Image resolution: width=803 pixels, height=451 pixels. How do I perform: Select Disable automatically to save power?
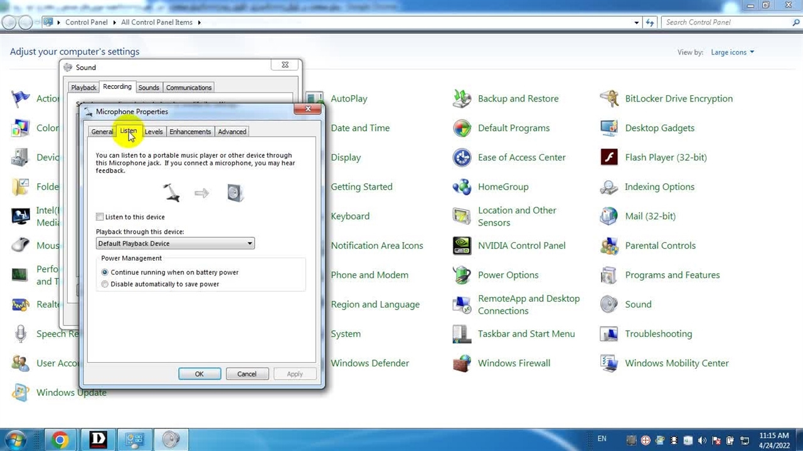point(105,284)
